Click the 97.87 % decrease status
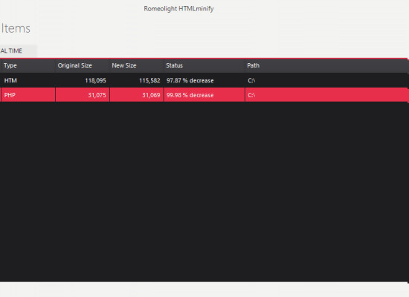 [x=190, y=80]
